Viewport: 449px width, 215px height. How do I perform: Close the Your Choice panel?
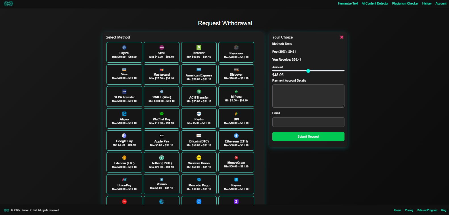342,37
